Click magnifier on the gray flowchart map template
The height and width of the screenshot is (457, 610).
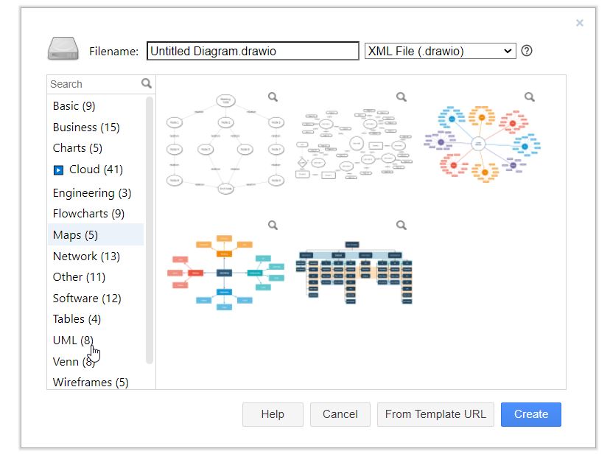(402, 97)
